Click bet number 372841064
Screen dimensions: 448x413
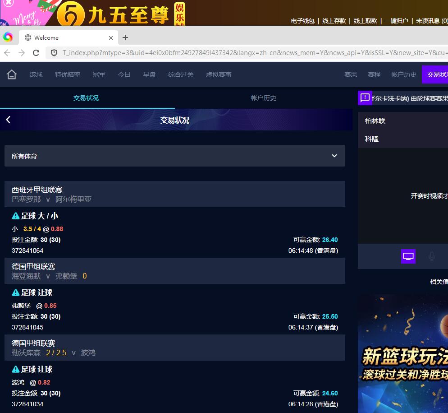pos(27,251)
